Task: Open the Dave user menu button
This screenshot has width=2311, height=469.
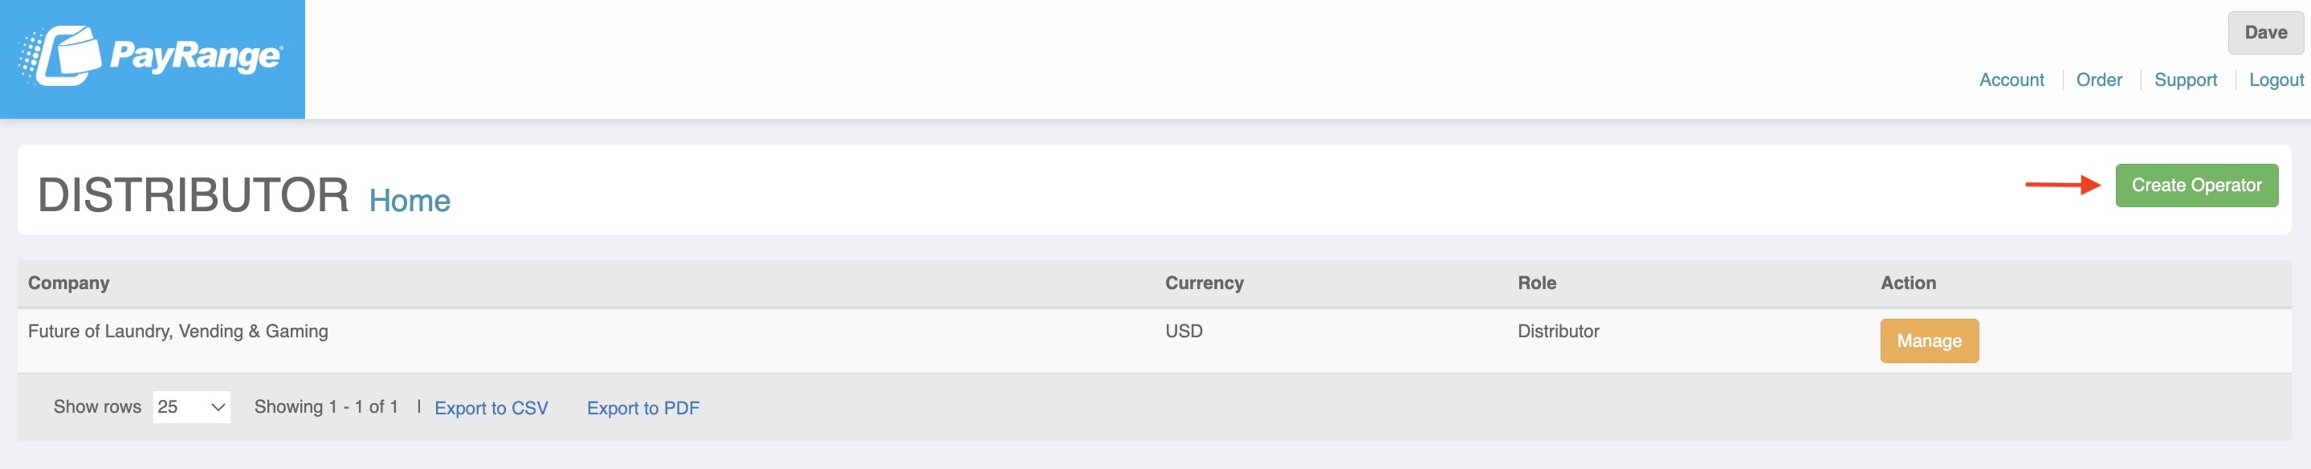Action: [2265, 33]
